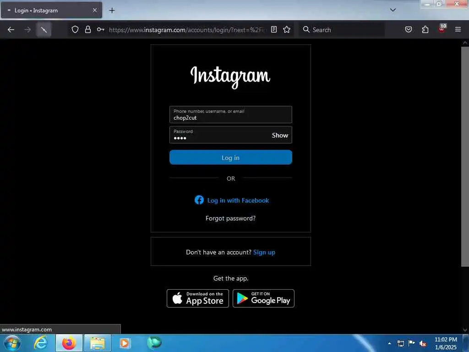469x352 pixels.
Task: Open the green round app taskbar icon
Action: tap(154, 342)
